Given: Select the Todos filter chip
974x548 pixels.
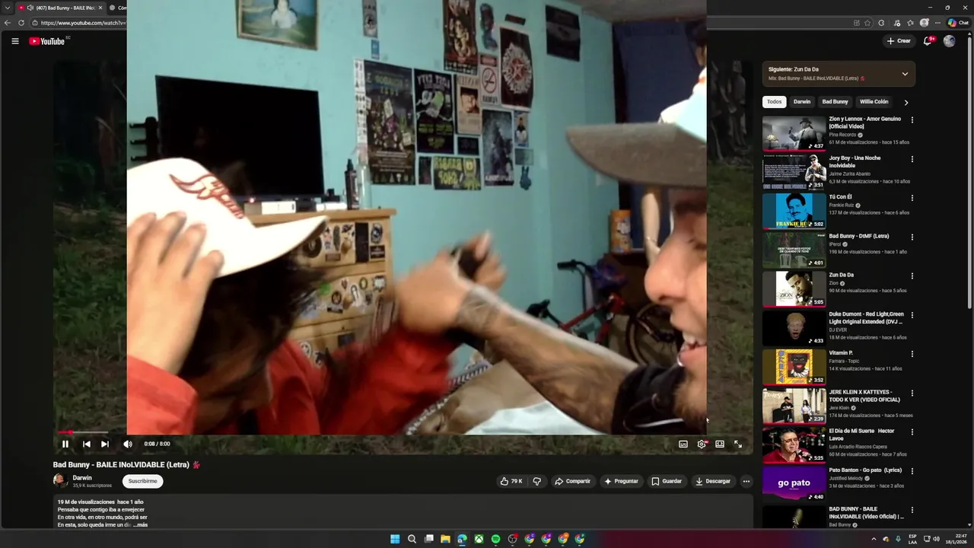Looking at the screenshot, I should [x=774, y=102].
